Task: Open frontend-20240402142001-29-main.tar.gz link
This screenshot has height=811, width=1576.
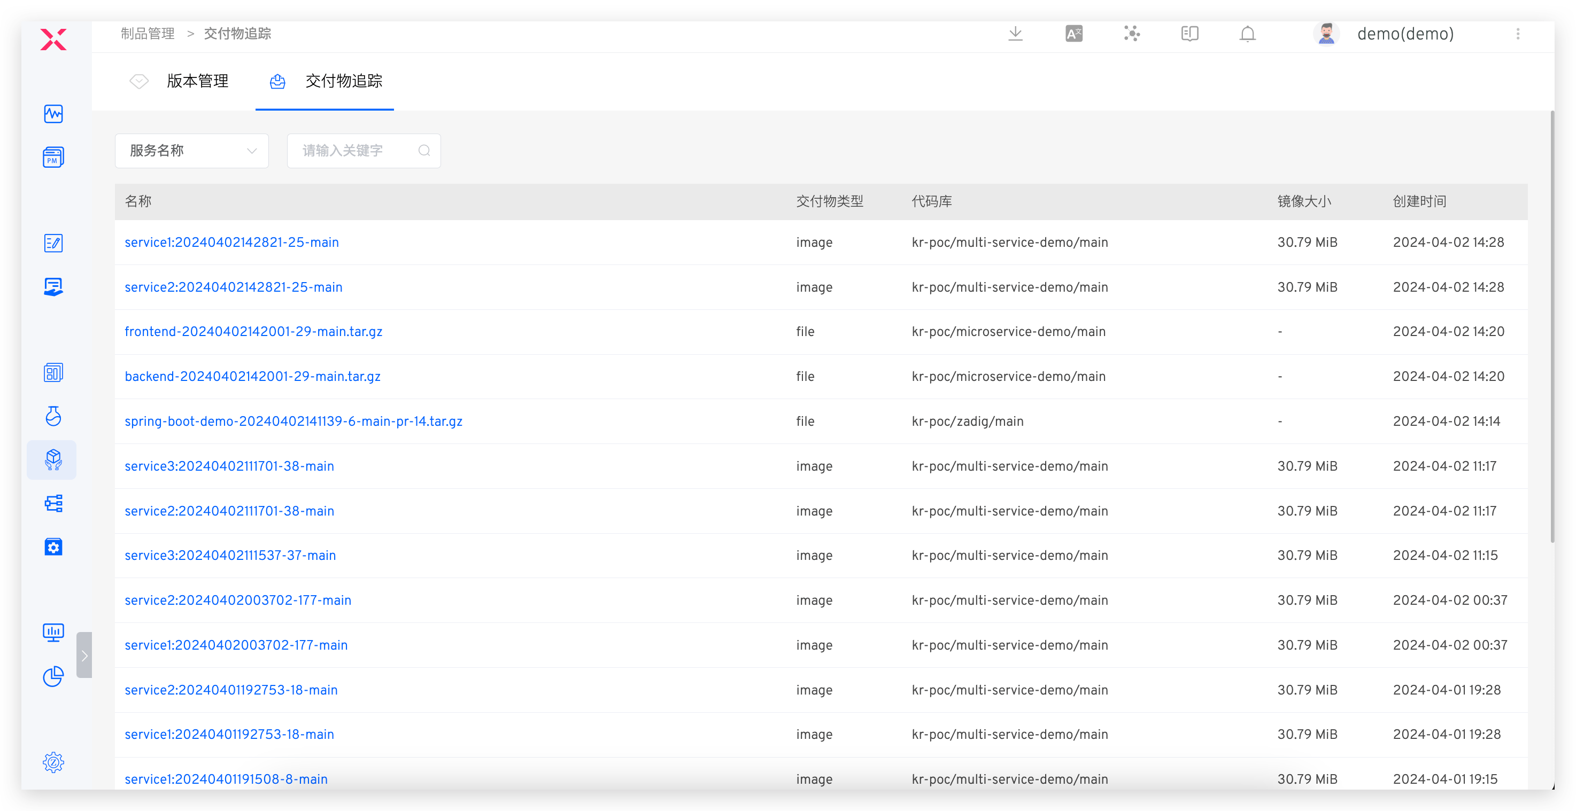Action: [x=253, y=331]
